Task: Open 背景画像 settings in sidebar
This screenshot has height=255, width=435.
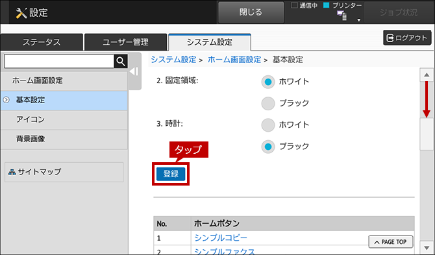Action: (x=64, y=139)
